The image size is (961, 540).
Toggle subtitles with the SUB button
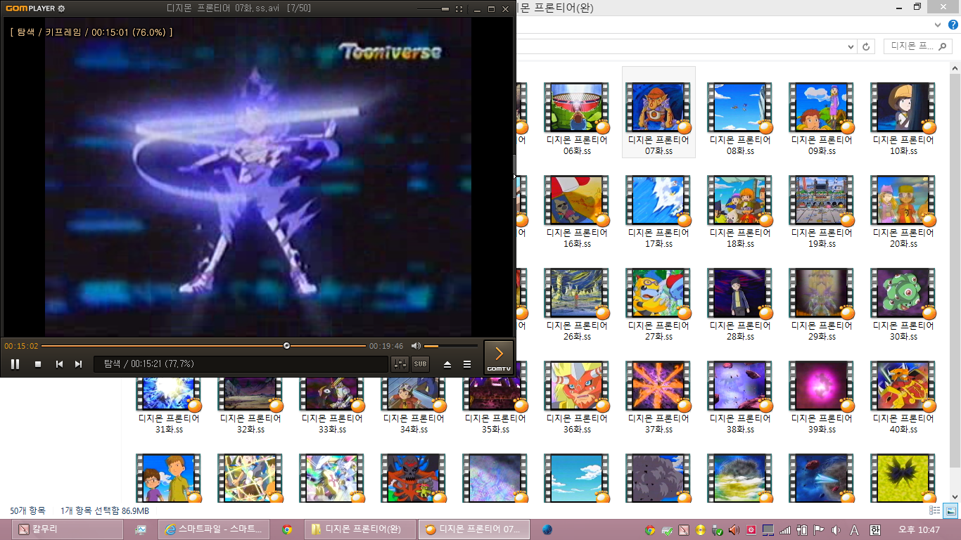(420, 364)
